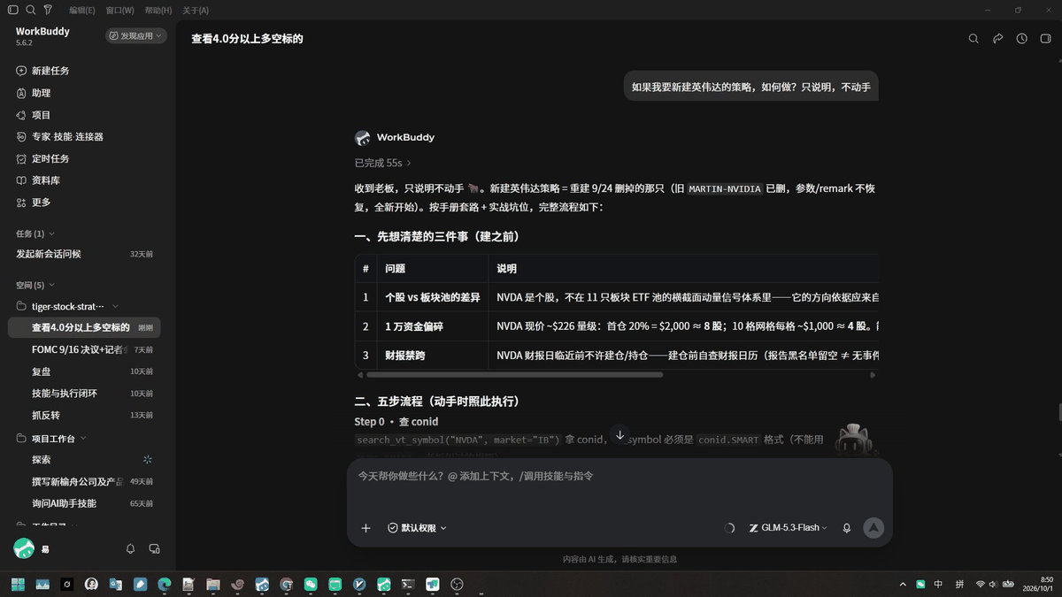Show hidden system tray icons chevron
This screenshot has width=1062, height=597.
(x=903, y=585)
